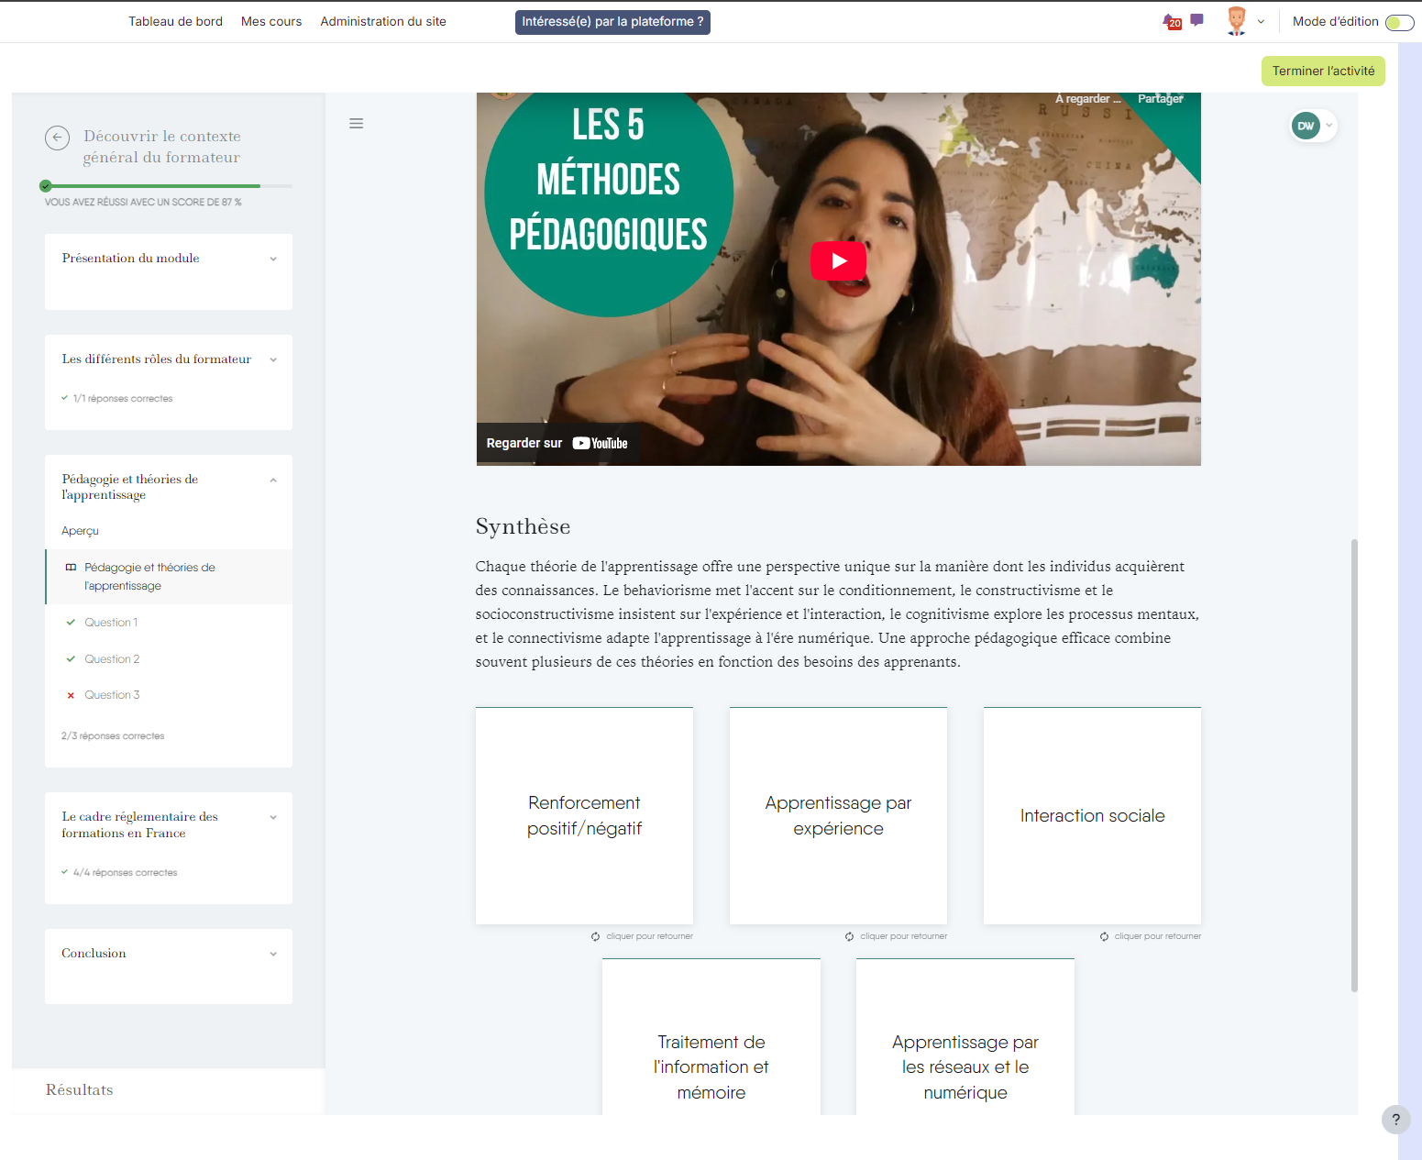Open the Administration du site menu
Screen dimensions: 1422x1160
click(382, 21)
